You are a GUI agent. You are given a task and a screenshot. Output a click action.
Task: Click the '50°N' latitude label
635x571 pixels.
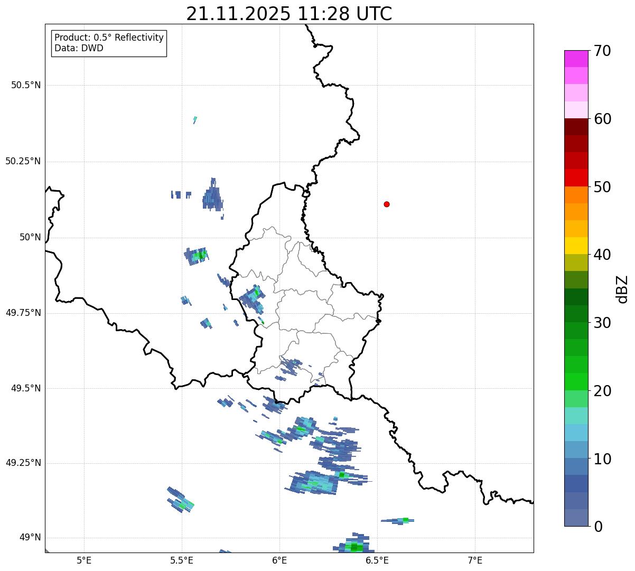(30, 237)
